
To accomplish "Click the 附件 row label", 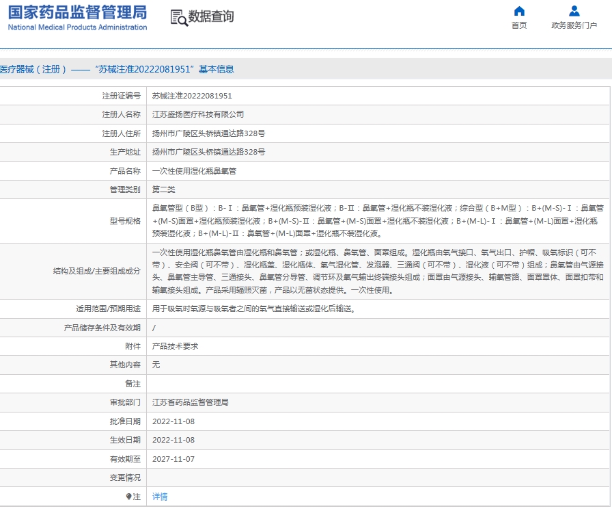I will (133, 346).
